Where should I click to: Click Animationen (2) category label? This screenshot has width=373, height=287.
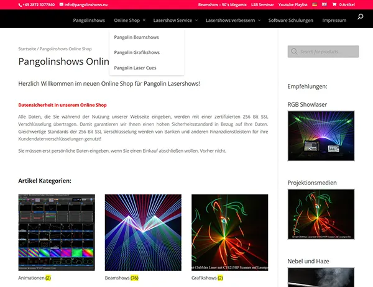pos(34,278)
